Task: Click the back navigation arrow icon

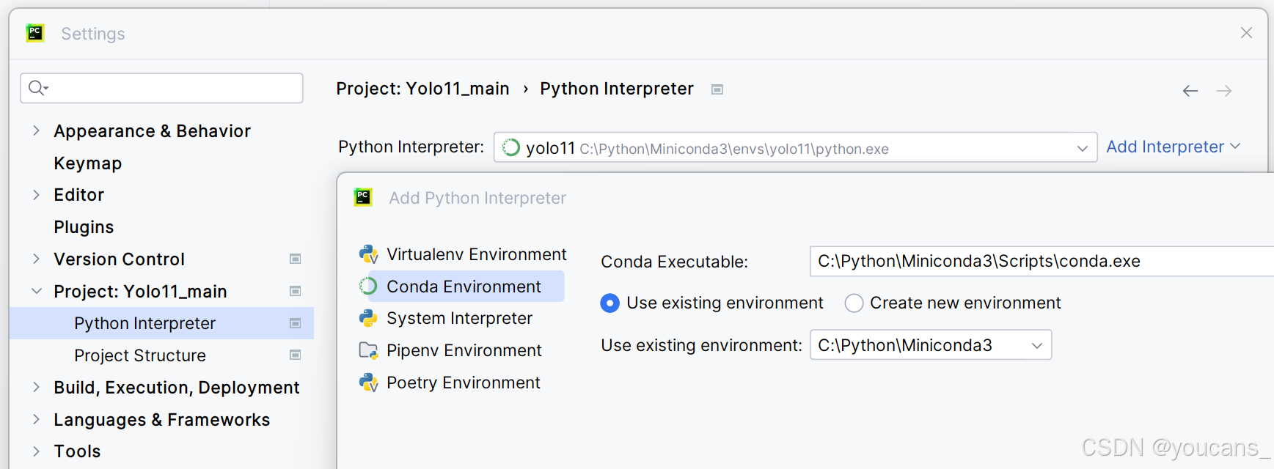Action: [1190, 91]
